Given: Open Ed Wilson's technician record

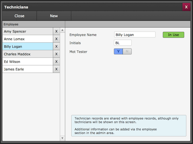Looking at the screenshot, I should coord(27,62).
